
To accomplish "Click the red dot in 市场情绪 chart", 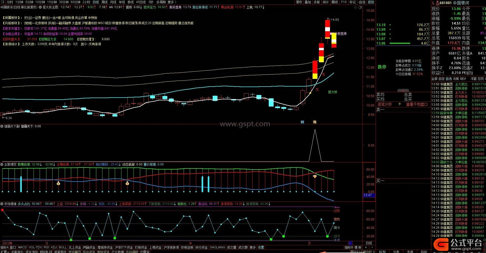I will point(2,210).
